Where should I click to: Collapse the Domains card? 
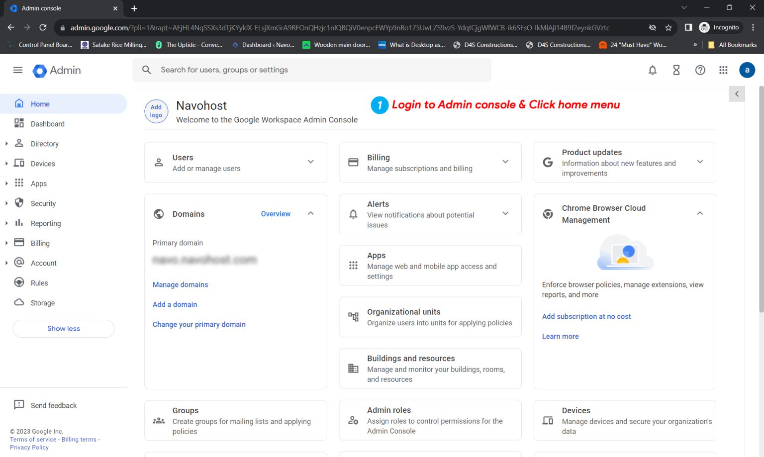[311, 213]
